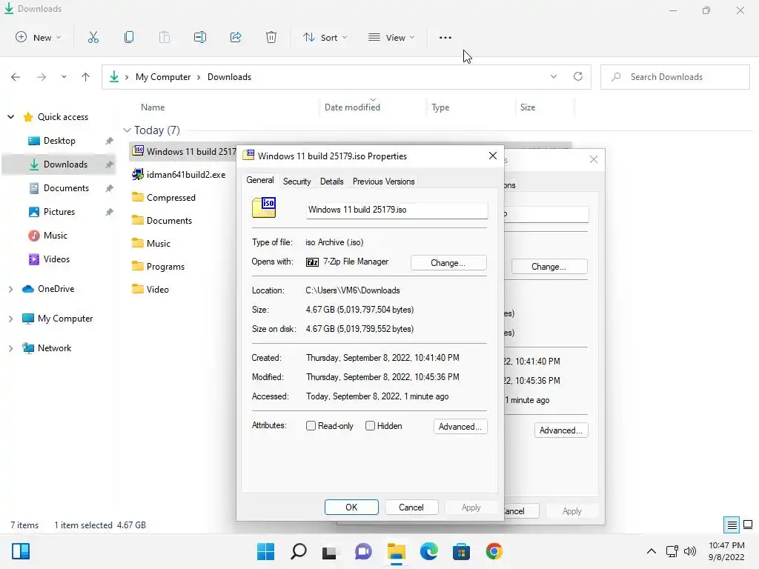
Task: Open Windows Start menu
Action: click(x=265, y=551)
